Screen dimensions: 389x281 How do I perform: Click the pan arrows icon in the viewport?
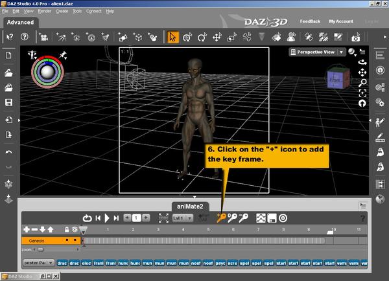[x=362, y=73]
